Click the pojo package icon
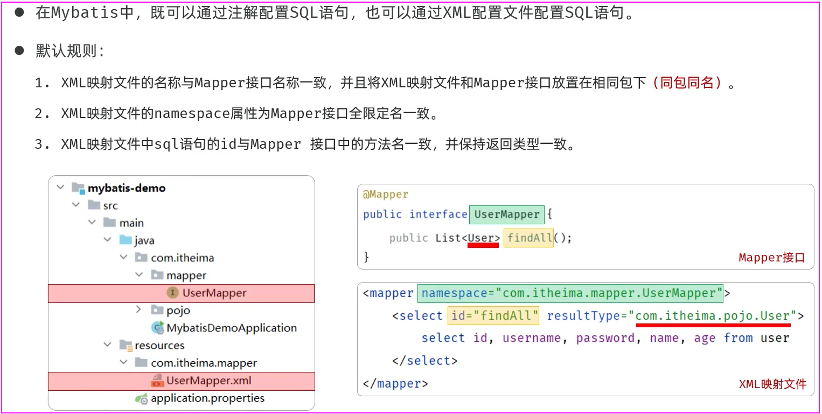The height and width of the screenshot is (414, 822). pyautogui.click(x=157, y=310)
